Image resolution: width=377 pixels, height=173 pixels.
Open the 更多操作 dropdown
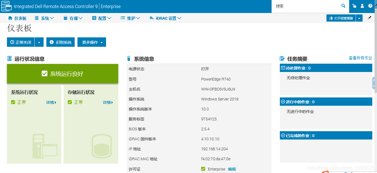tap(92, 42)
